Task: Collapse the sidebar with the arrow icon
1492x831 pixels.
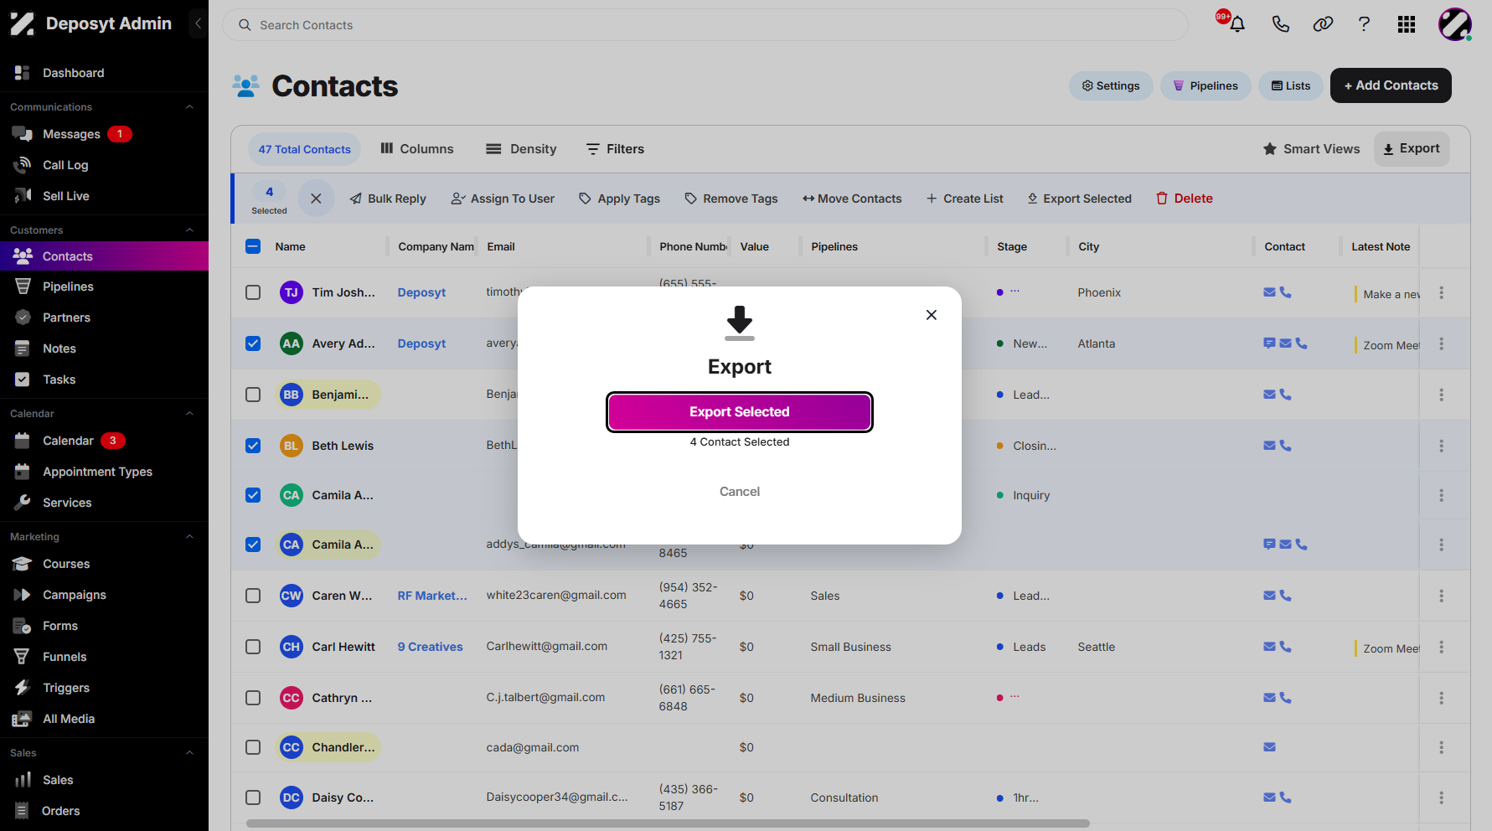Action: (x=198, y=23)
